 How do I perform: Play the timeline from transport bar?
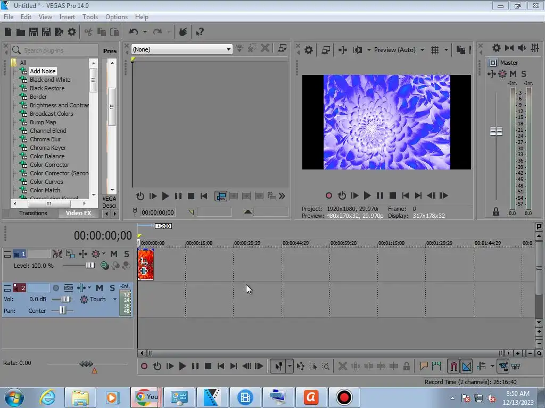pyautogui.click(x=182, y=366)
